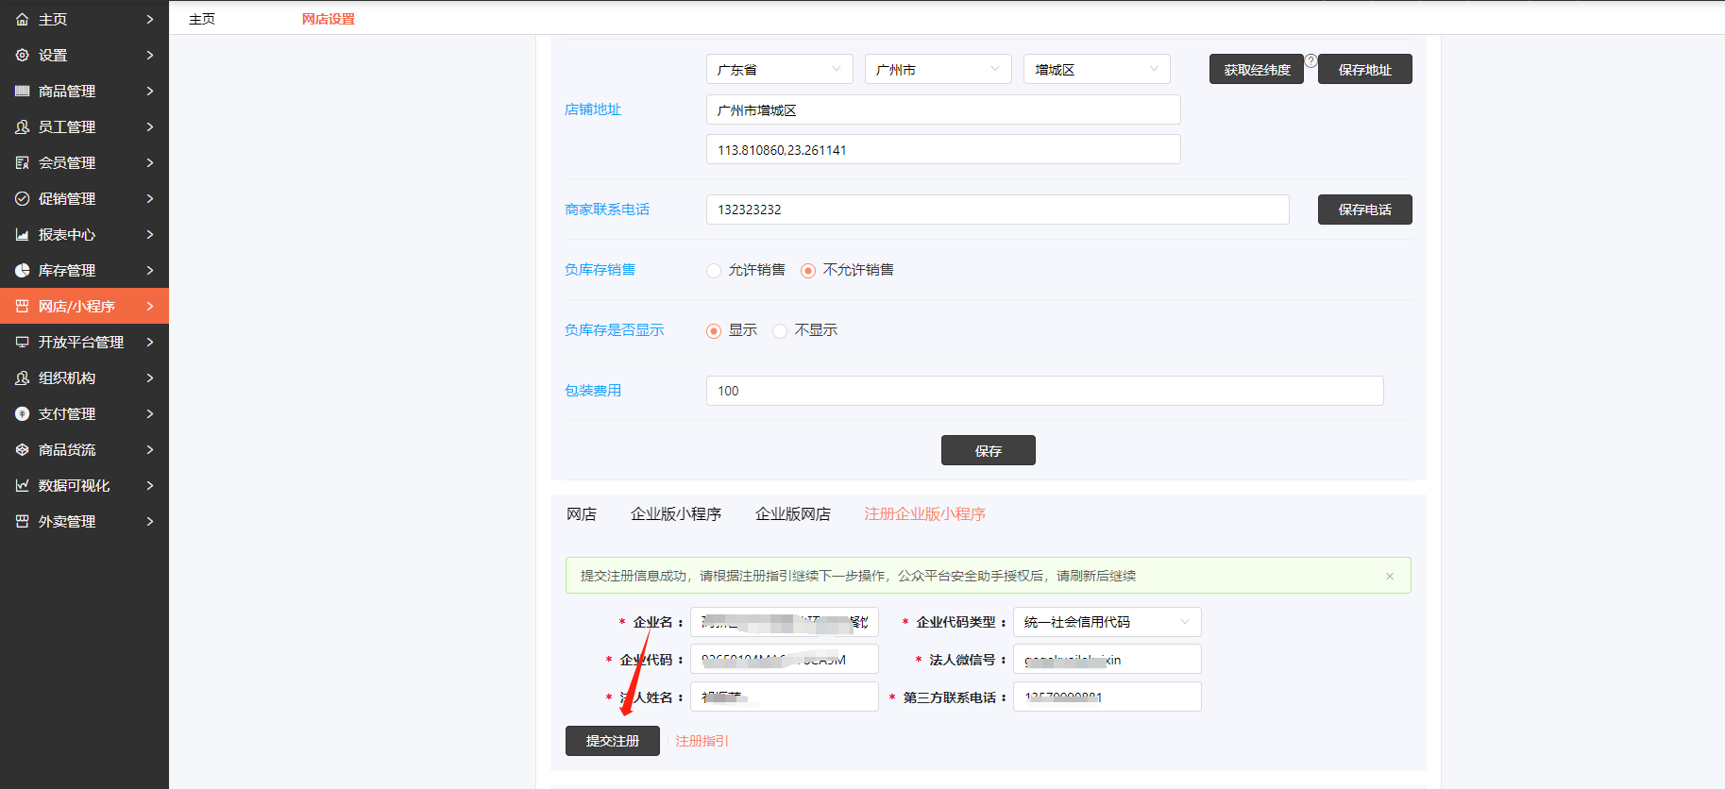Open the 注册指引 link
Image resolution: width=1725 pixels, height=789 pixels.
point(702,741)
